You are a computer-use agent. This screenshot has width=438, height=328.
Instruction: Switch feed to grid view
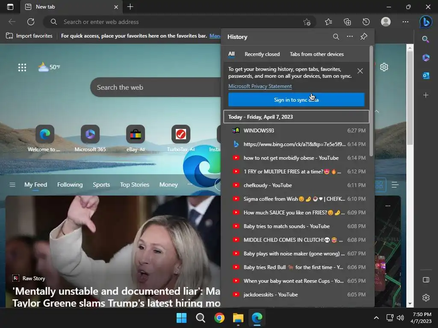(x=379, y=184)
